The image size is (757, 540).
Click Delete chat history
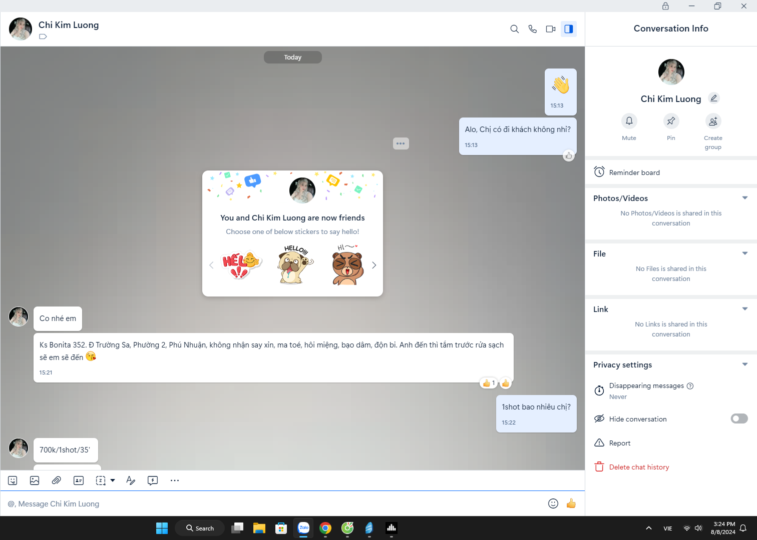(x=639, y=467)
